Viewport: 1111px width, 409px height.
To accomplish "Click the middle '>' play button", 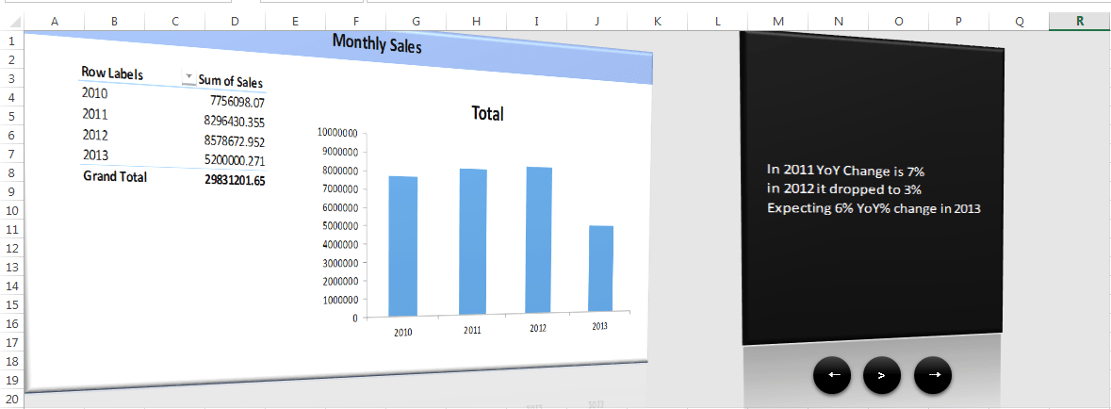I will point(881,375).
